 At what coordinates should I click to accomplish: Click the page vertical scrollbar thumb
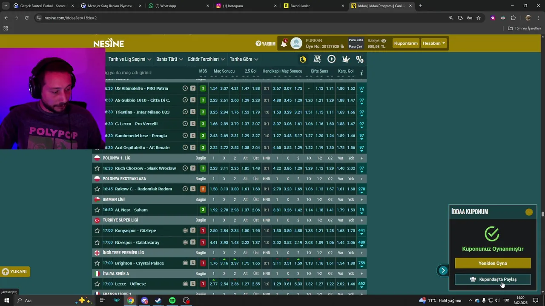pos(543,214)
